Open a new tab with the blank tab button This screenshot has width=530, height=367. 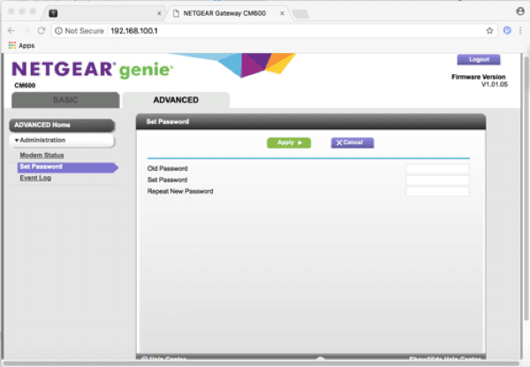[300, 14]
